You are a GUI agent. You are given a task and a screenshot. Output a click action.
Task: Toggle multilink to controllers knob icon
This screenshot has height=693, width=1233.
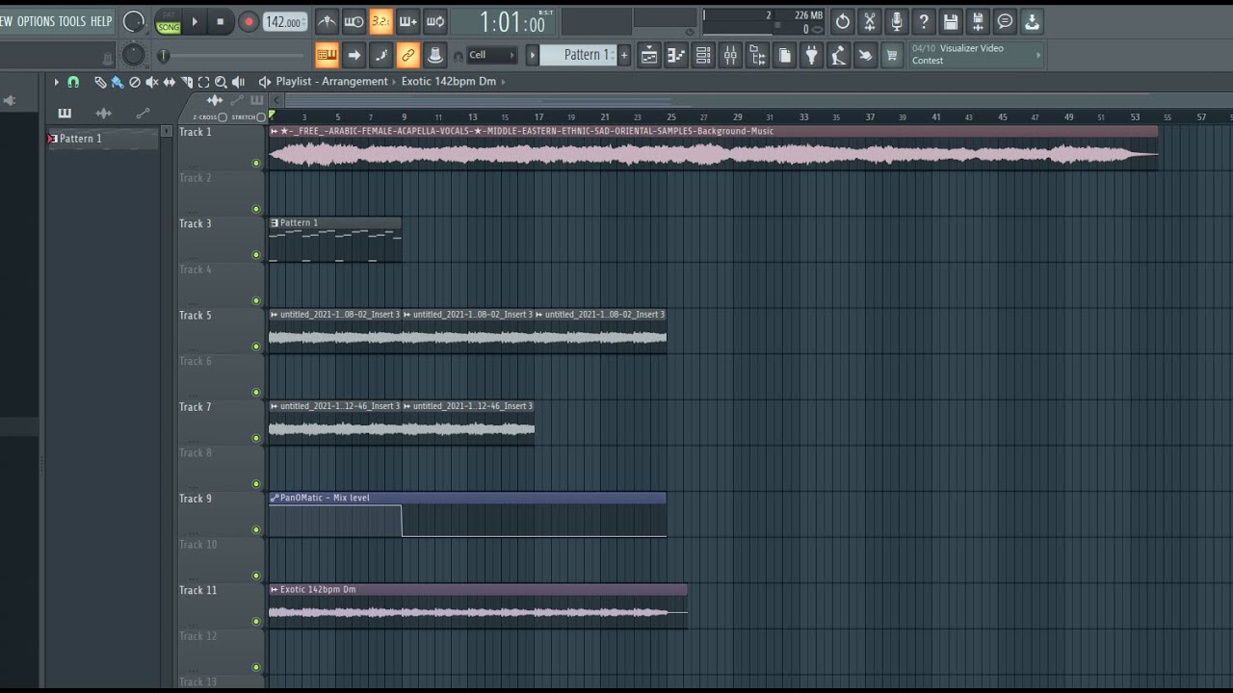[x=435, y=56]
